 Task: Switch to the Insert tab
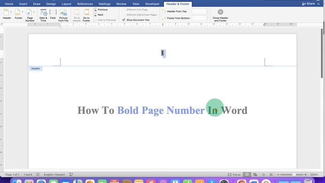click(23, 4)
